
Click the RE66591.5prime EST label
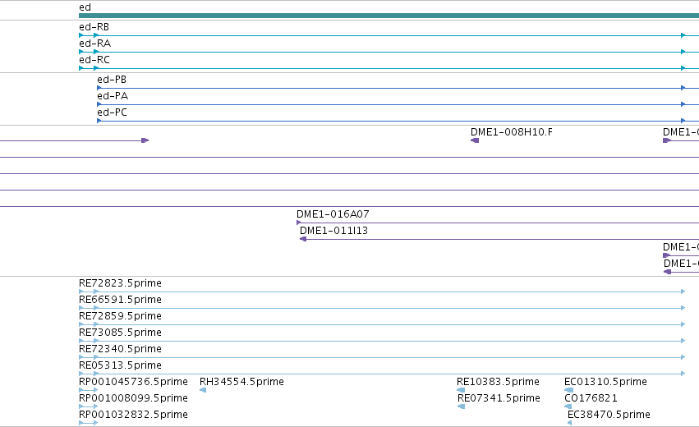pyautogui.click(x=120, y=300)
